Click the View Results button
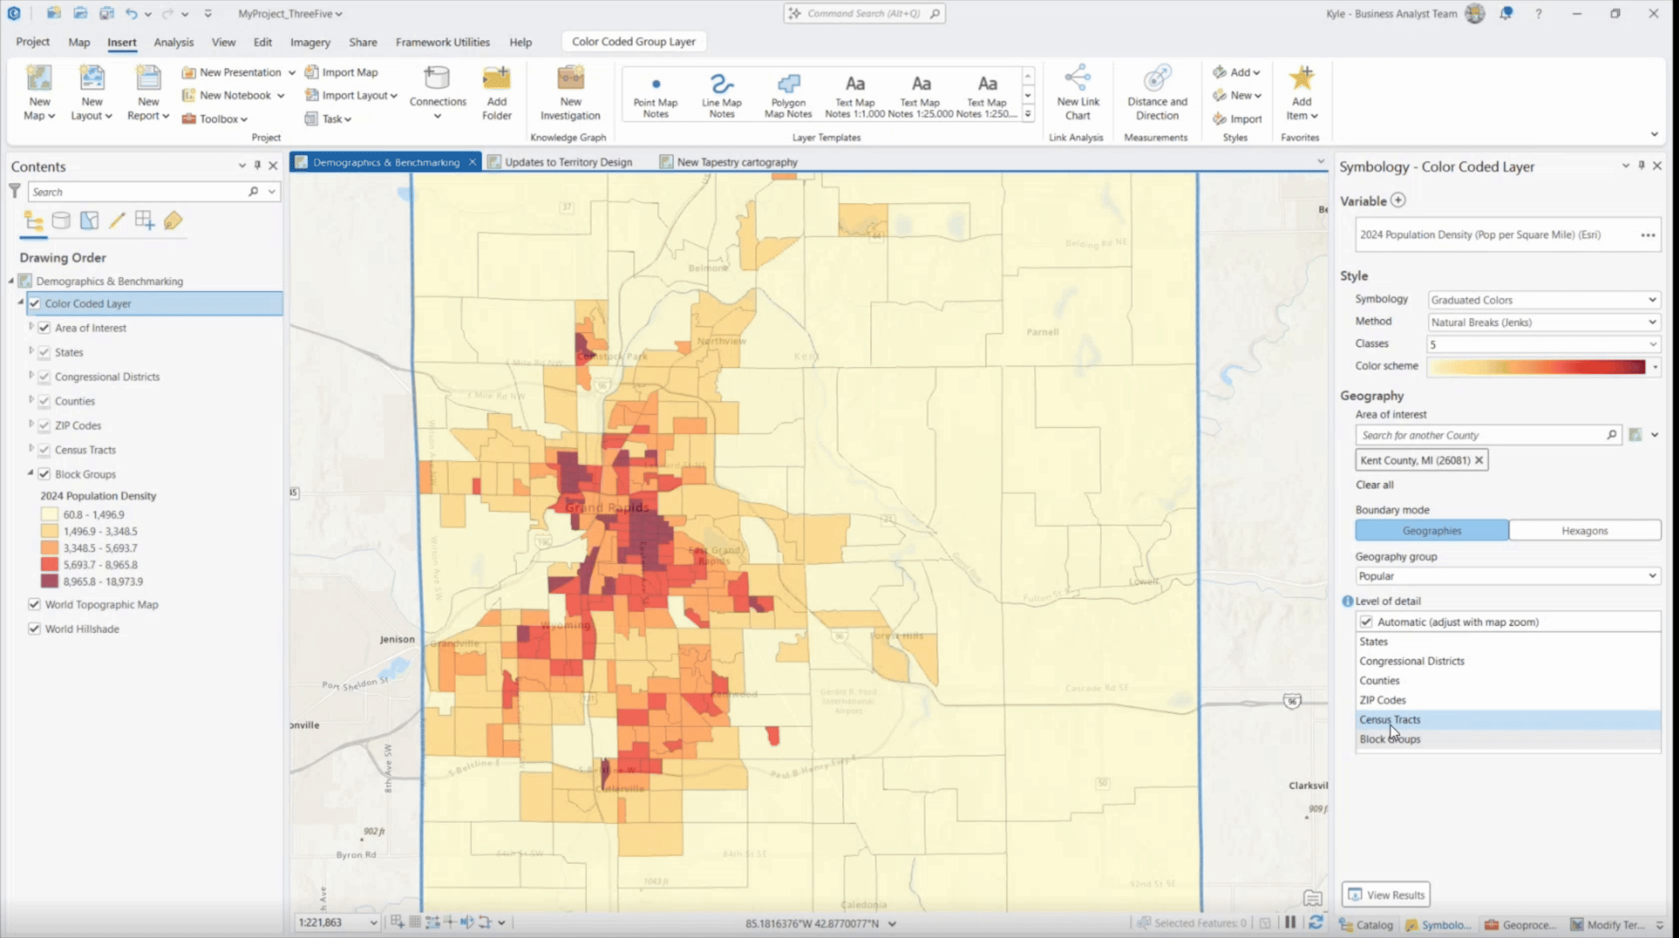The image size is (1679, 938). 1387,895
